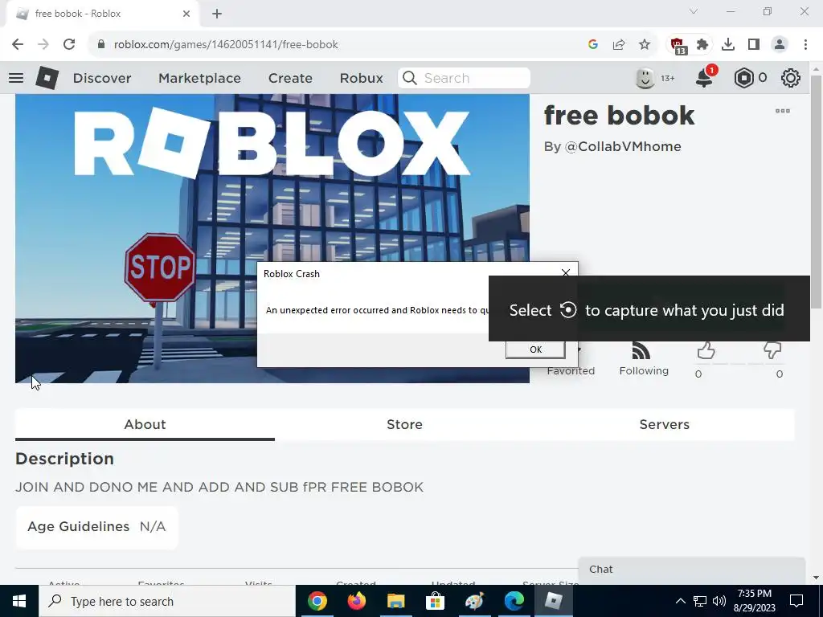This screenshot has width=823, height=617.
Task: Open the Chrome downloads icon
Action: coord(728,45)
